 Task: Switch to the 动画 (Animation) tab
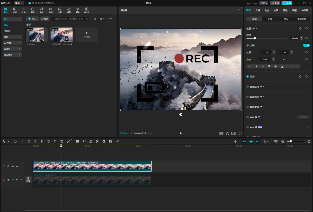click(x=276, y=10)
